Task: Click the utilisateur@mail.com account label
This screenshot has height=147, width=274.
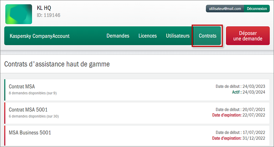Action: point(225,9)
